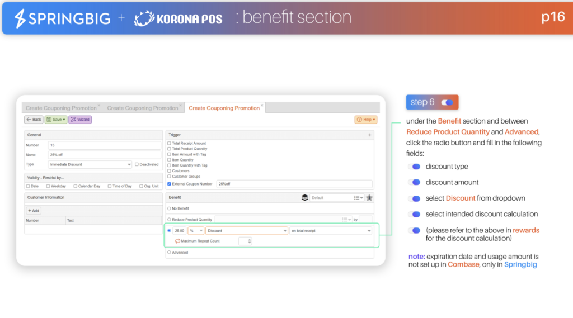This screenshot has height=318, width=573.
Task: Click the Add customer information button
Action: pos(34,211)
